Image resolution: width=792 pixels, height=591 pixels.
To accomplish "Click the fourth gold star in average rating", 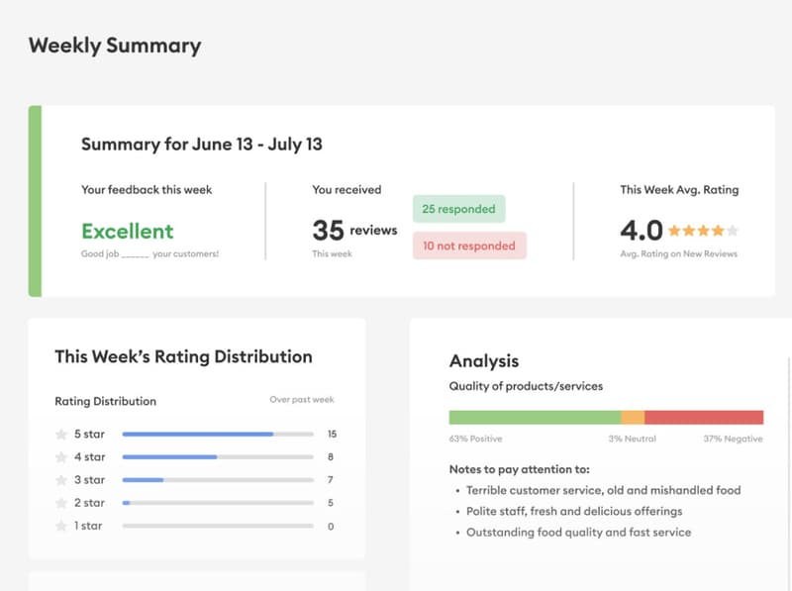I will tap(718, 231).
